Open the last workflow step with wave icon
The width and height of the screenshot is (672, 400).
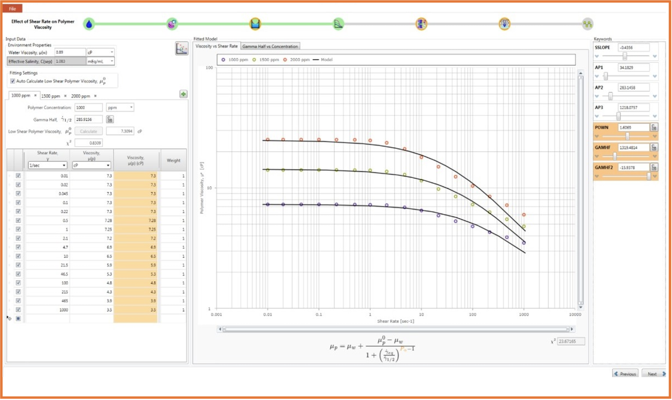tap(587, 24)
